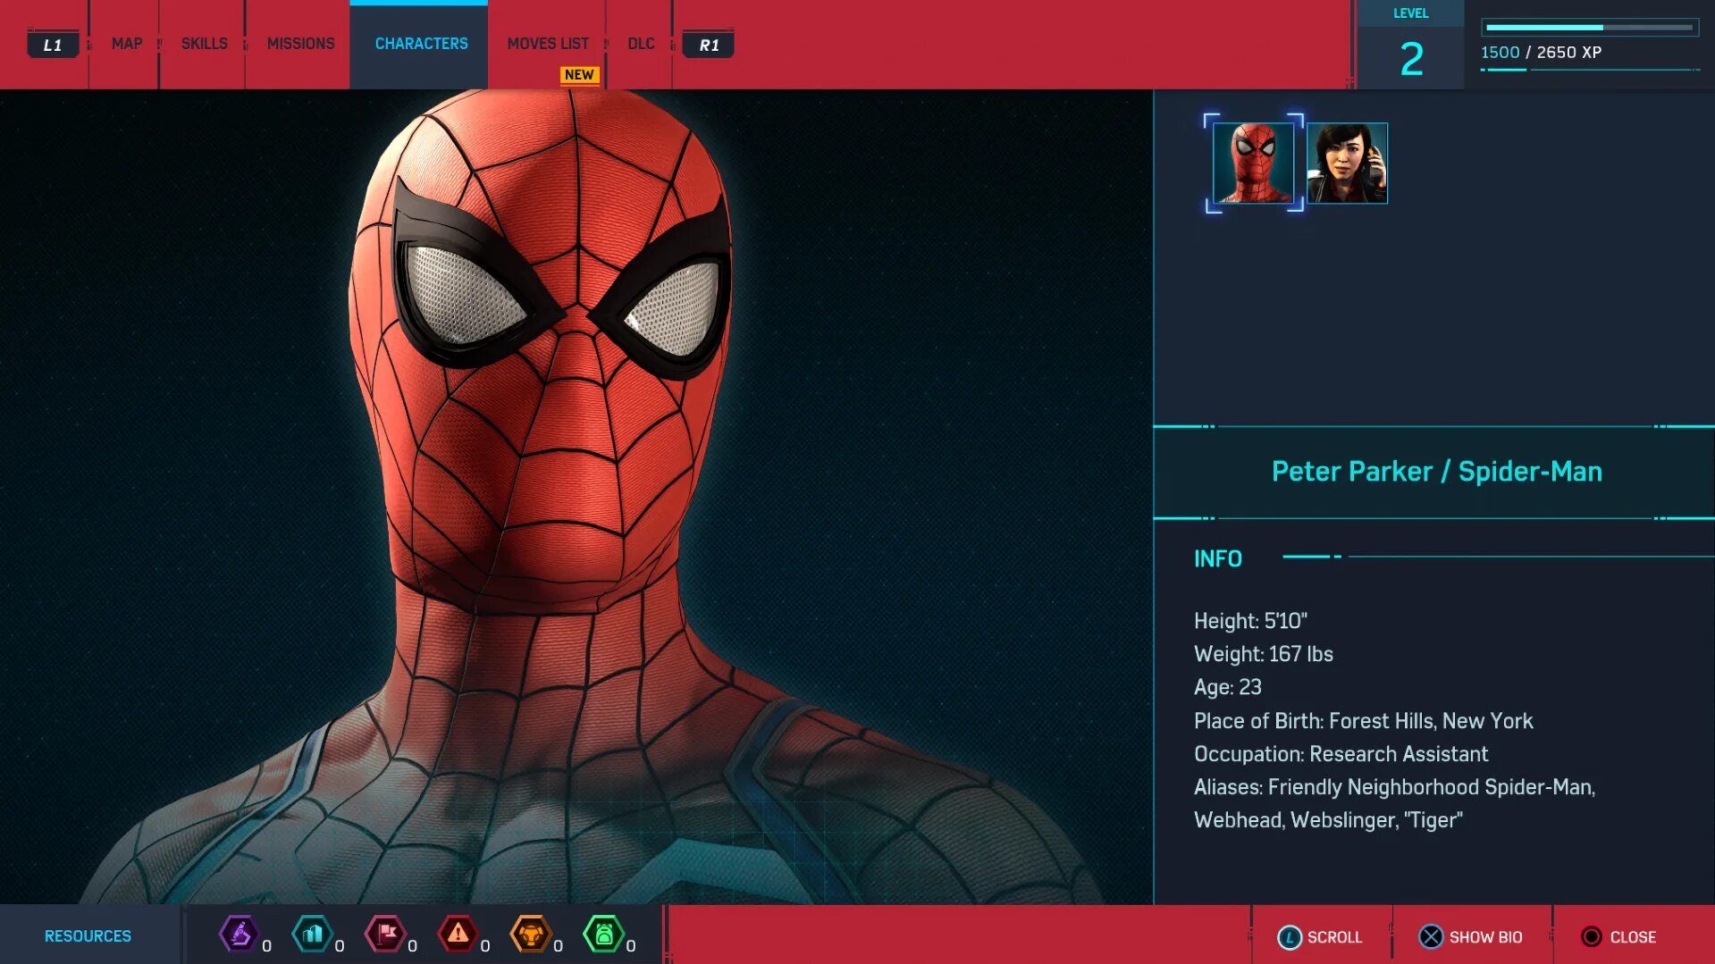Select the teal landmark token icon
This screenshot has width=1715, height=964.
[313, 935]
